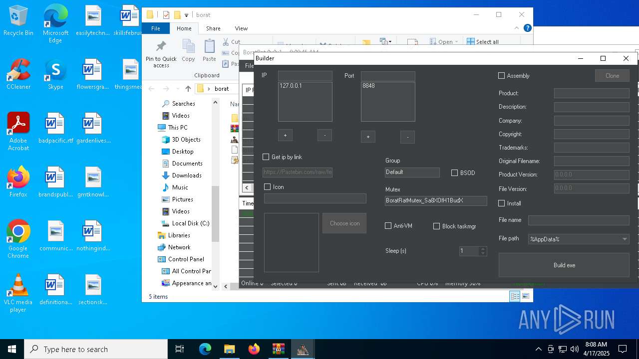
Task: Click the Group field showing Default
Action: tap(412, 172)
